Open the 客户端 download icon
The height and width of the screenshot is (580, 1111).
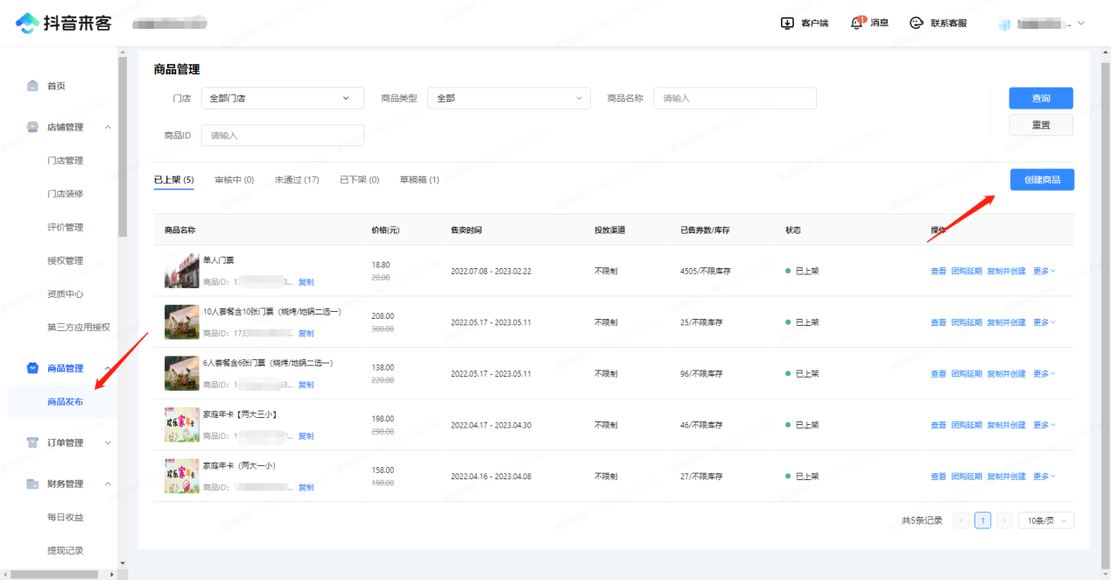point(787,23)
